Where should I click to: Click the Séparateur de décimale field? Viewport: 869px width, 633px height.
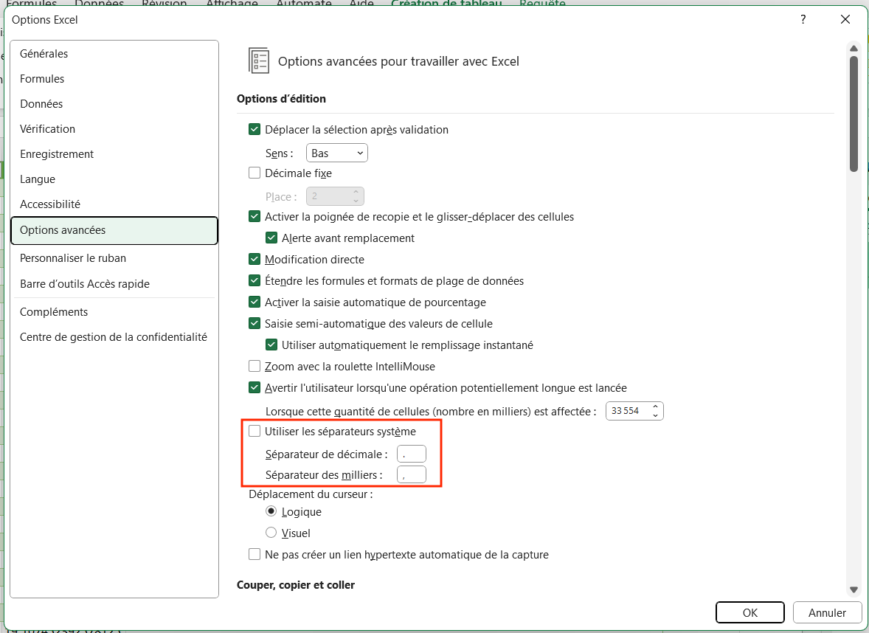[x=412, y=454]
